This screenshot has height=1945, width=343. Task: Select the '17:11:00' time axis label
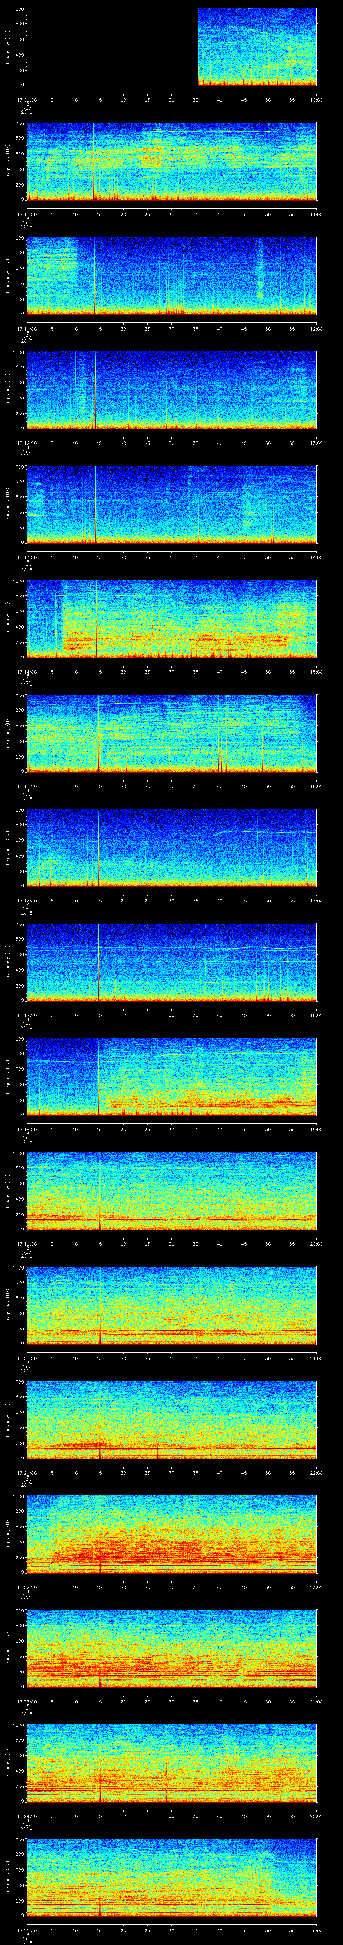[x=27, y=329]
